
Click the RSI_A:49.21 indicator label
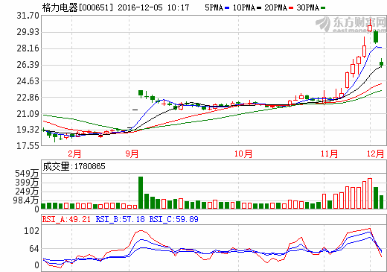[x=66, y=219]
